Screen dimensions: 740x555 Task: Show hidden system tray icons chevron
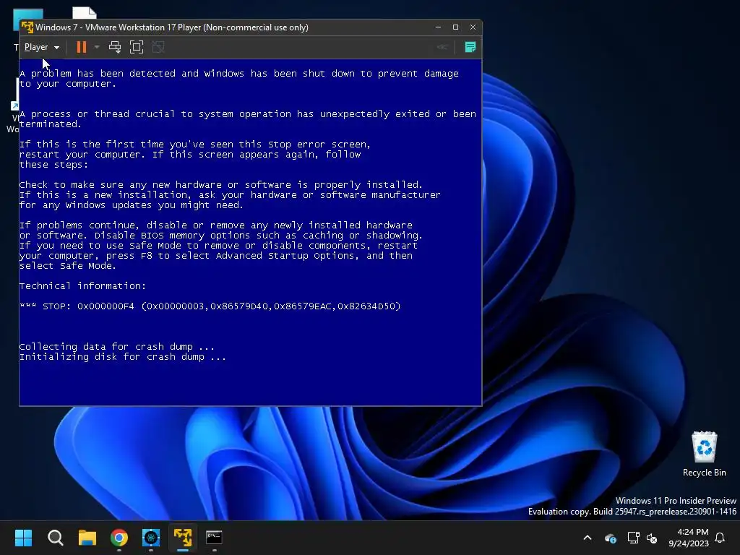588,538
